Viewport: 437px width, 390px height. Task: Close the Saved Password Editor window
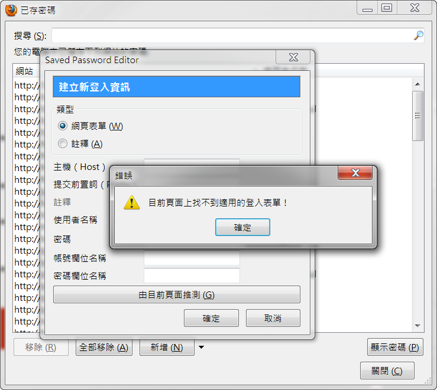(293, 58)
